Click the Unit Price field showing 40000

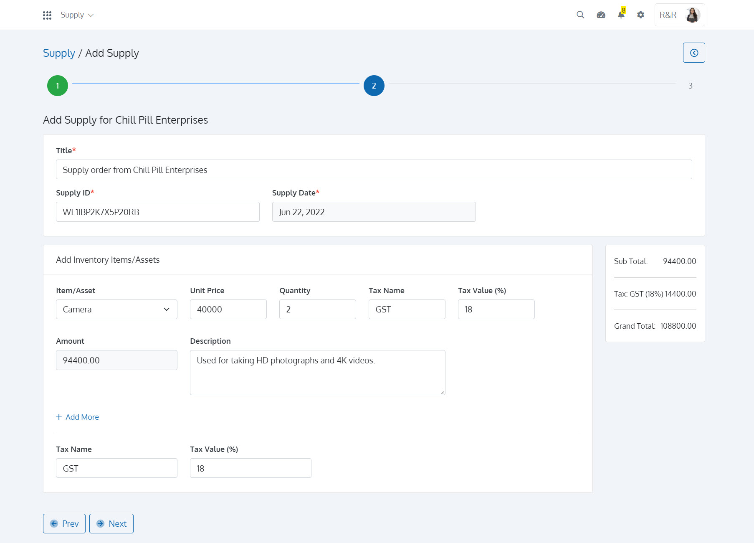point(228,310)
